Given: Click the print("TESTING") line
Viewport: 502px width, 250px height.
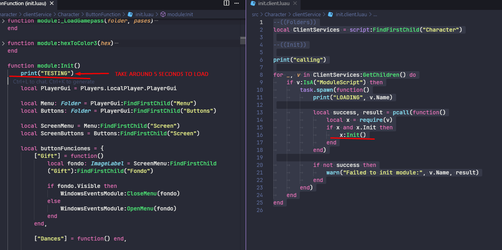Looking at the screenshot, I should (x=47, y=73).
